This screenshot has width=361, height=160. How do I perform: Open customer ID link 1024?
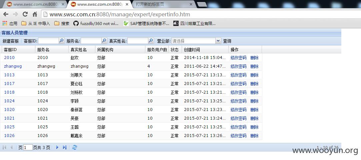(x=9, y=101)
